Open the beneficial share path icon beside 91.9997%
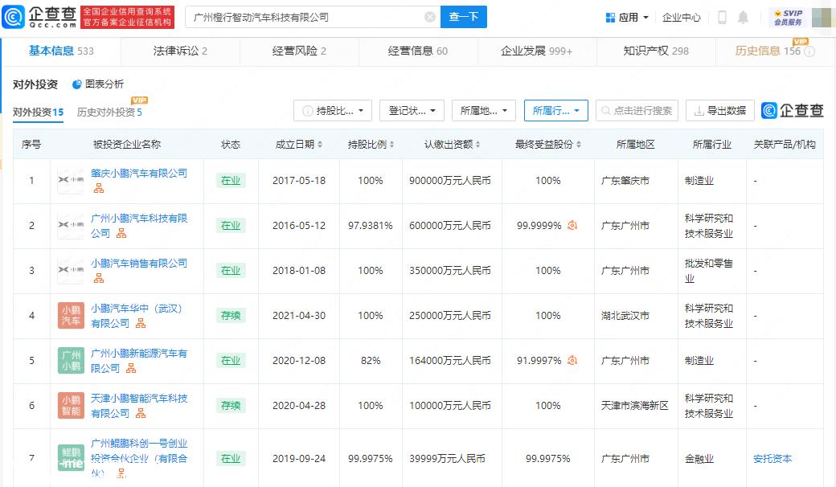Viewport: 836px width, 487px height. 572,361
